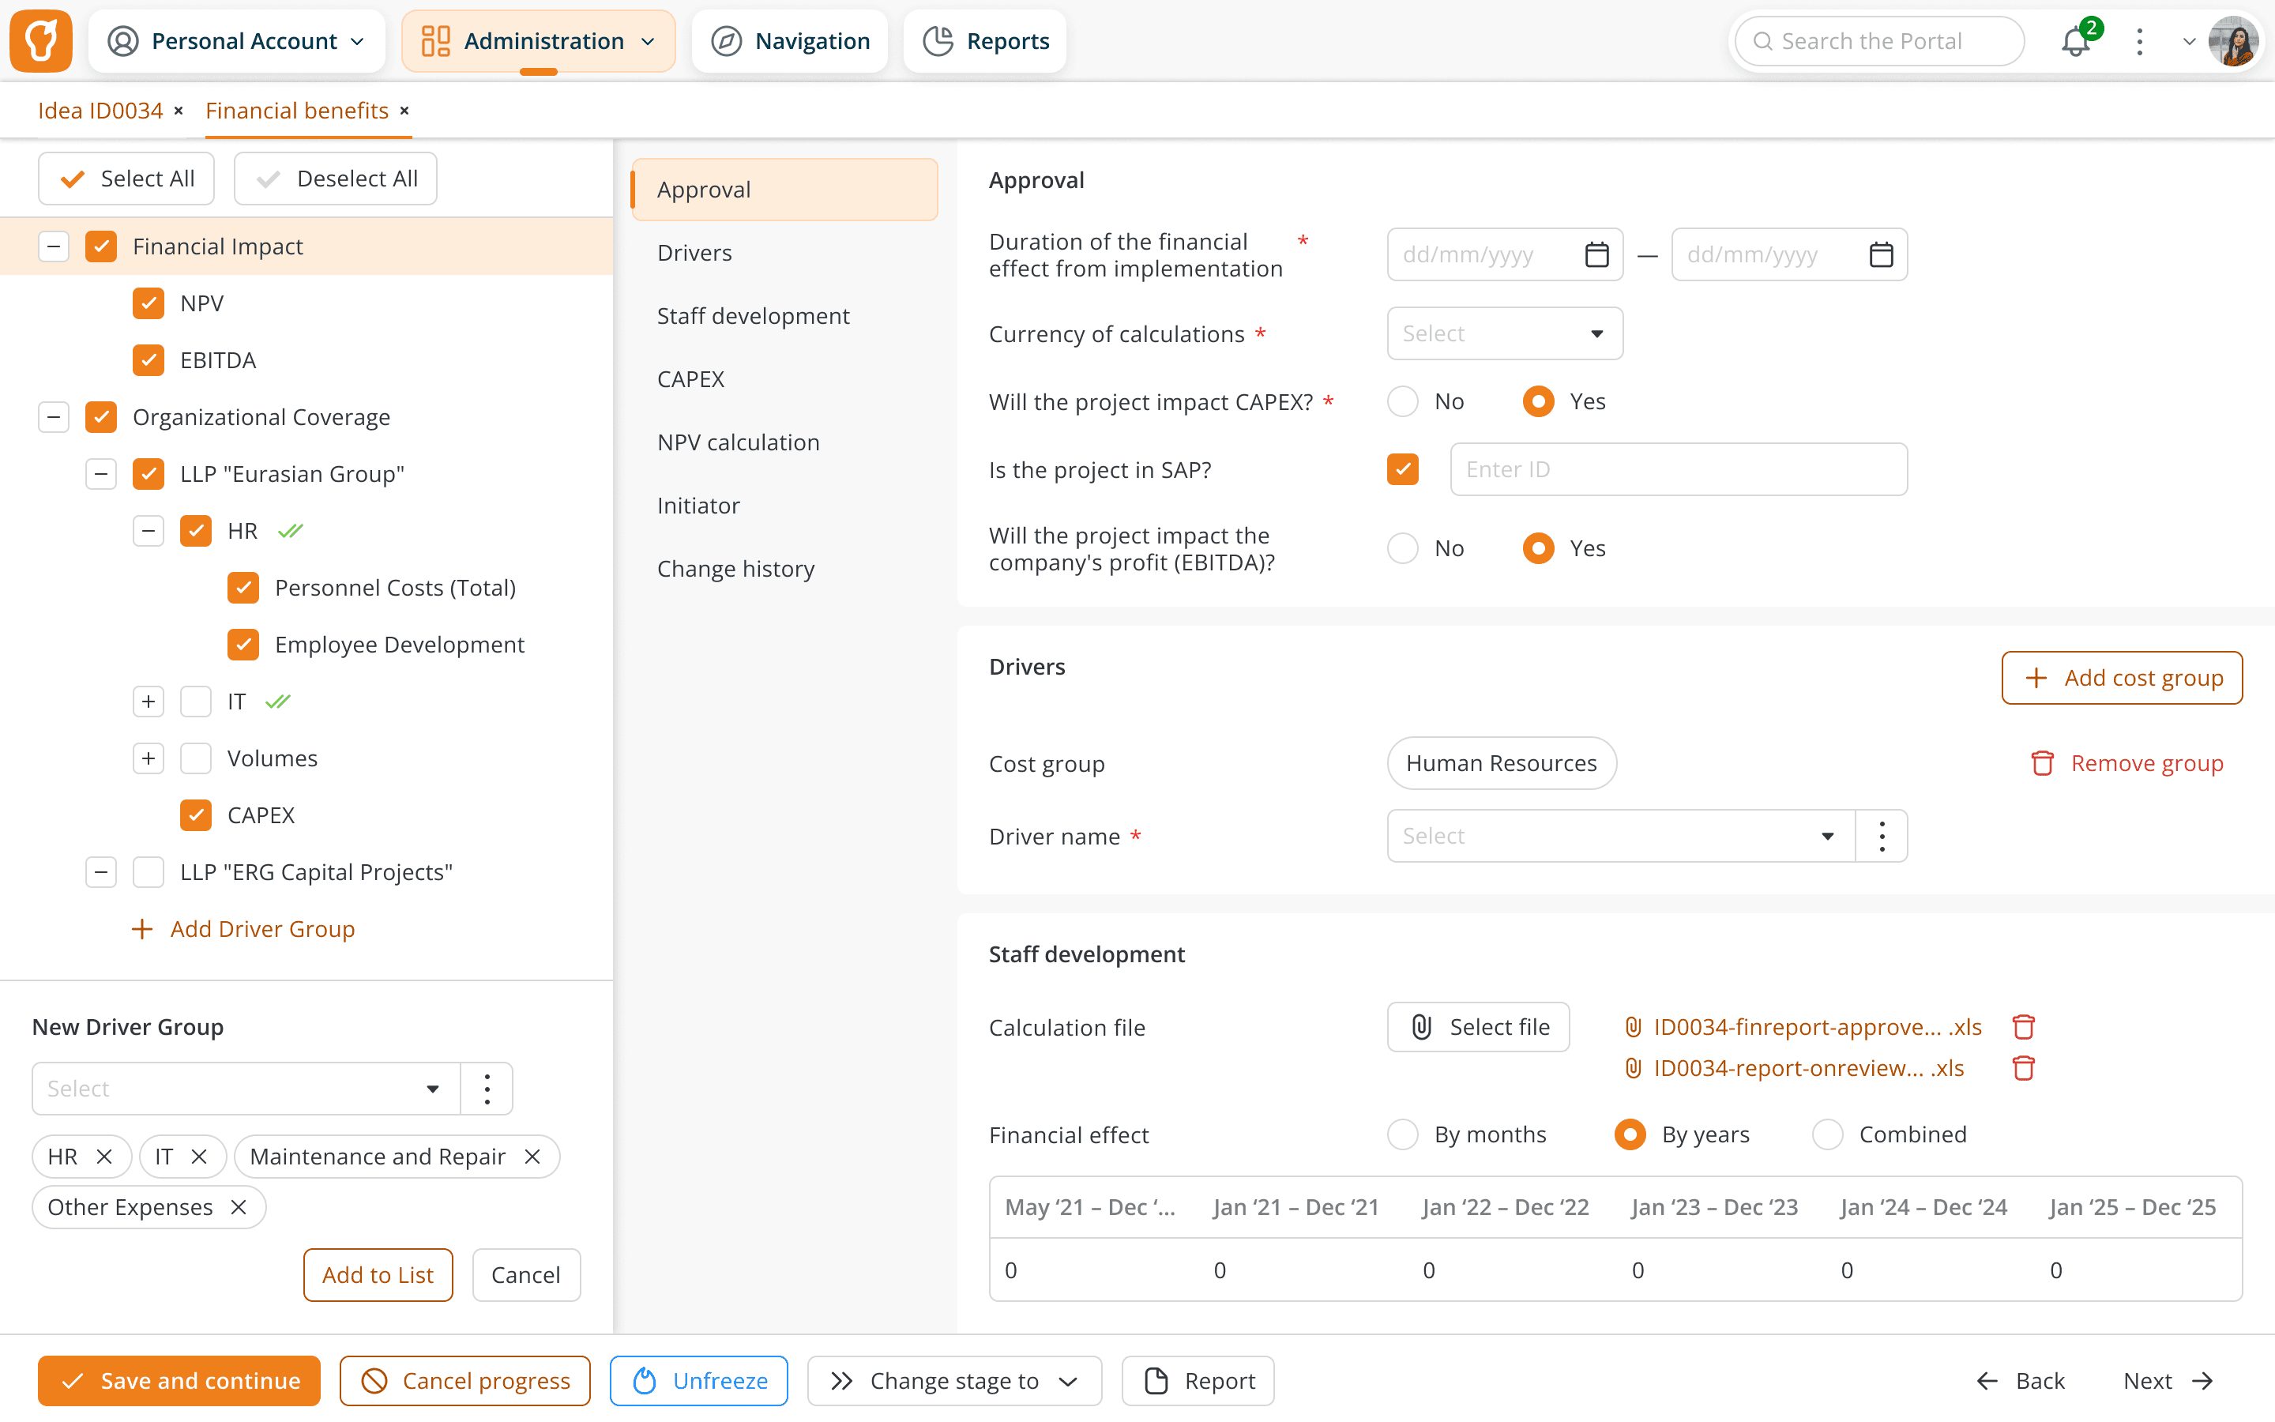
Task: Delete the ID0034-report-onreview xls file
Action: (x=2023, y=1068)
